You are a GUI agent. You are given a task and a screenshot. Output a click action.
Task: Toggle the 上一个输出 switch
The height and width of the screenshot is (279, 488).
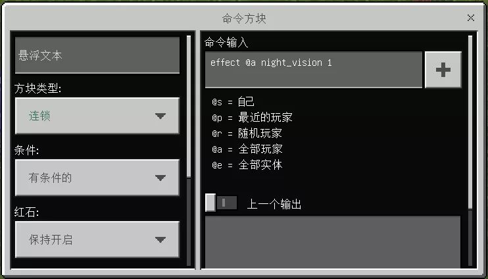pos(221,203)
